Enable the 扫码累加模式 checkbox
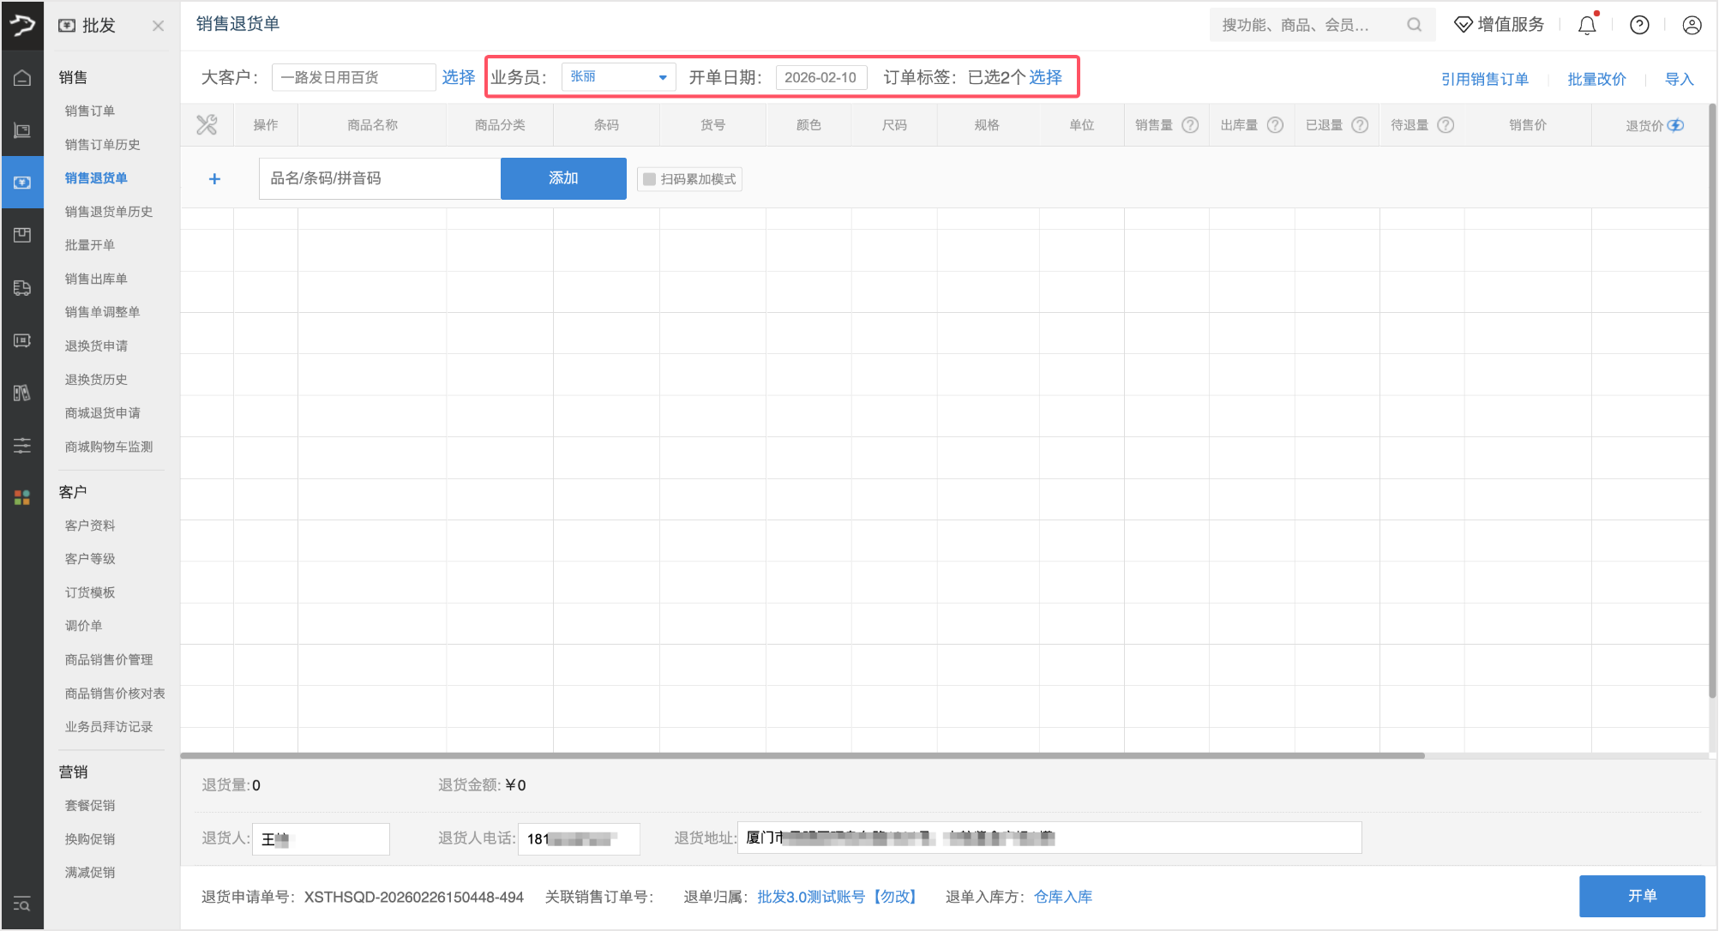Screen dimensions: 1719x931 click(x=649, y=178)
